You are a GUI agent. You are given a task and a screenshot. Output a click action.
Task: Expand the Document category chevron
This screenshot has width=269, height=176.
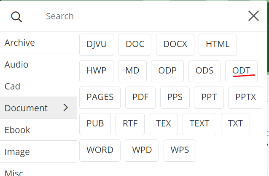click(x=65, y=108)
